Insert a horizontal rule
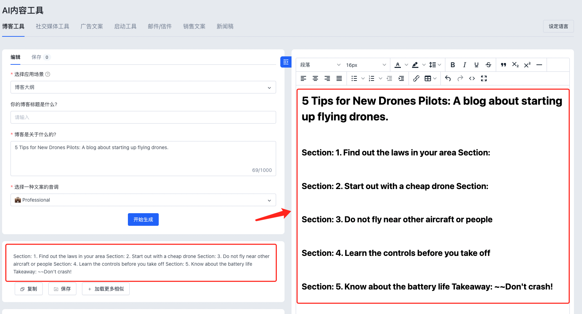This screenshot has width=582, height=314. 539,65
